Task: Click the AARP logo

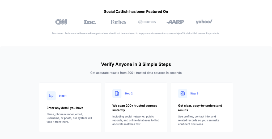Action: tap(175, 22)
